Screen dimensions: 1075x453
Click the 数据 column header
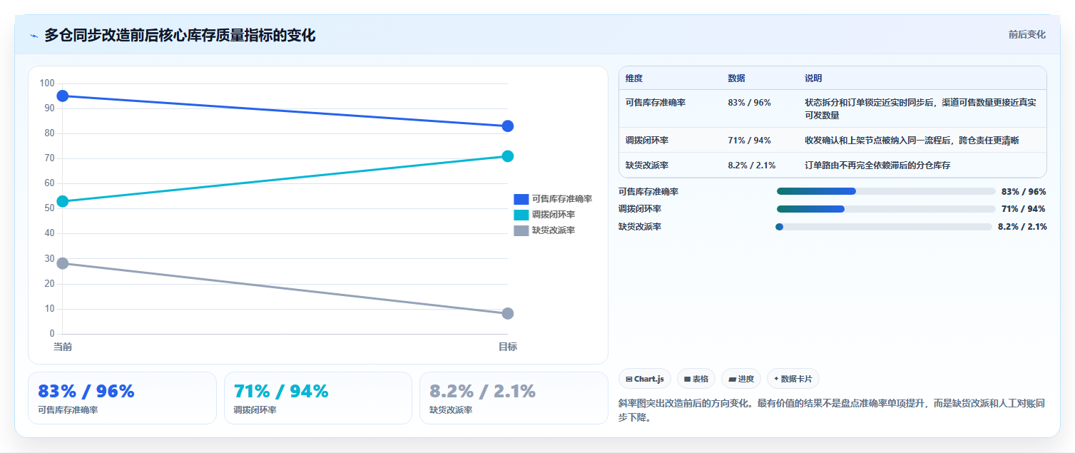coord(736,78)
